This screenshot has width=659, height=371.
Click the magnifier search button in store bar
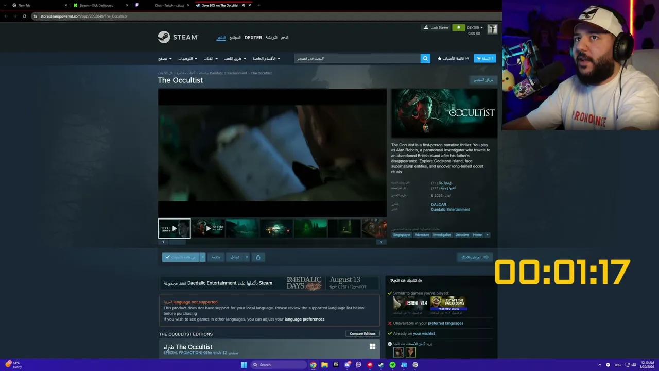pos(425,58)
